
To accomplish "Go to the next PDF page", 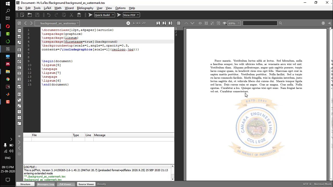I will point(192,23).
